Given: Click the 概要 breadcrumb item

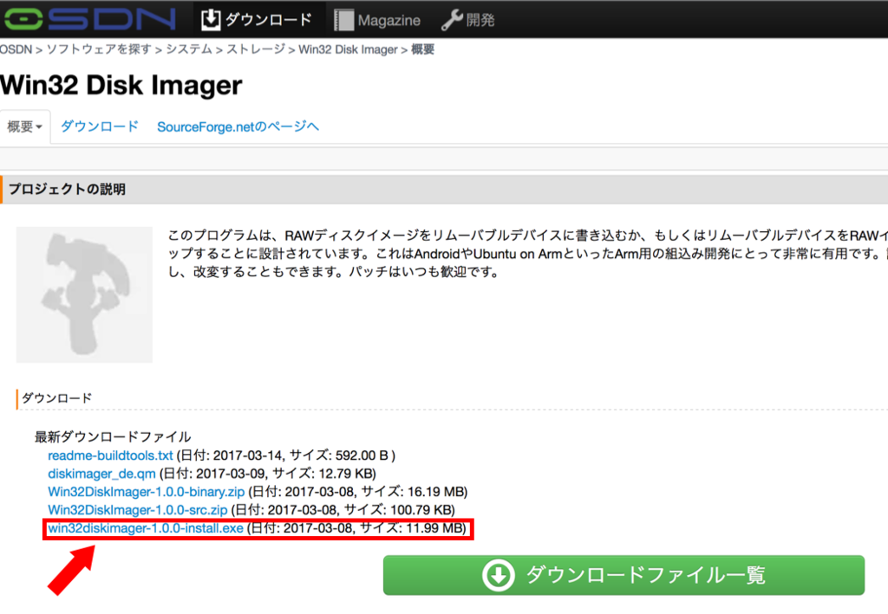Looking at the screenshot, I should 422,49.
